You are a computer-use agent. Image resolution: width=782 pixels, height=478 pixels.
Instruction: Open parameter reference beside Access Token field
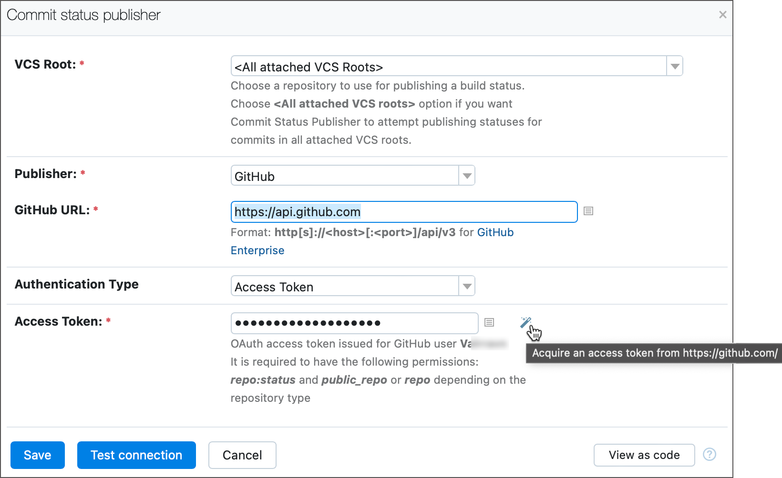(489, 322)
